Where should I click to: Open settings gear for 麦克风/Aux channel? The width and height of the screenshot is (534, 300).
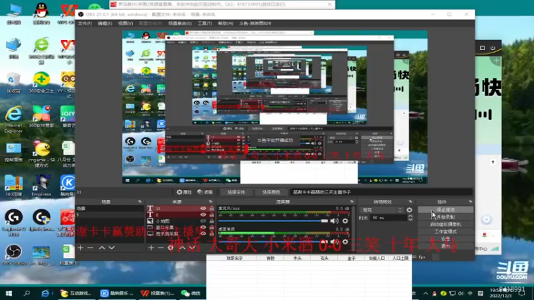pyautogui.click(x=345, y=221)
